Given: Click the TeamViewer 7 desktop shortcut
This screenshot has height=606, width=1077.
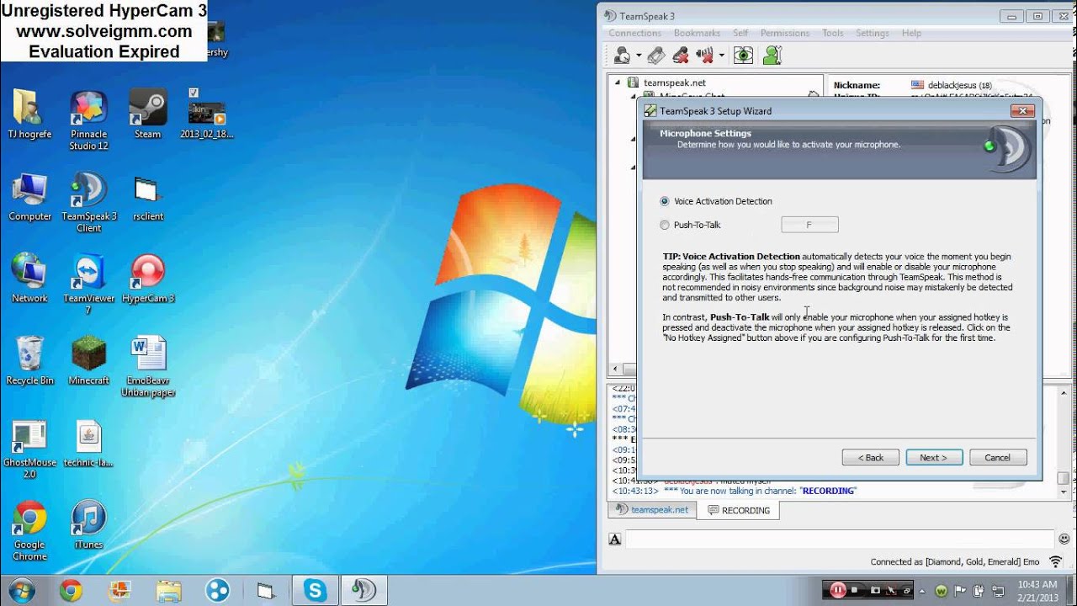Looking at the screenshot, I should [88, 284].
